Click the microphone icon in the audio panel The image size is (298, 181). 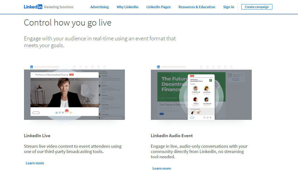pyautogui.click(x=211, y=118)
